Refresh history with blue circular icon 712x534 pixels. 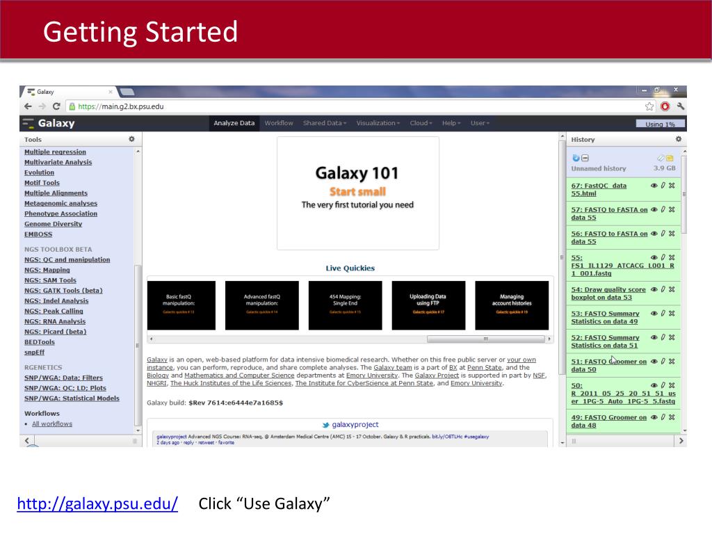(576, 158)
